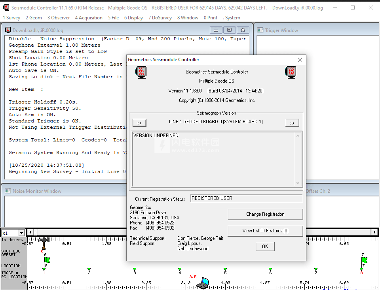Minimize the DownLoadLy log child window
Image resolution: width=380 pixels, height=290 pixels.
pos(216,30)
